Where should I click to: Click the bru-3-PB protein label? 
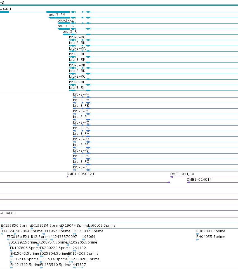81,150
